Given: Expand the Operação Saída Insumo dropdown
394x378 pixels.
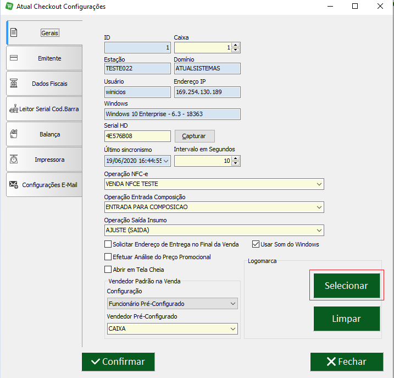Looking at the screenshot, I should 319,231.
